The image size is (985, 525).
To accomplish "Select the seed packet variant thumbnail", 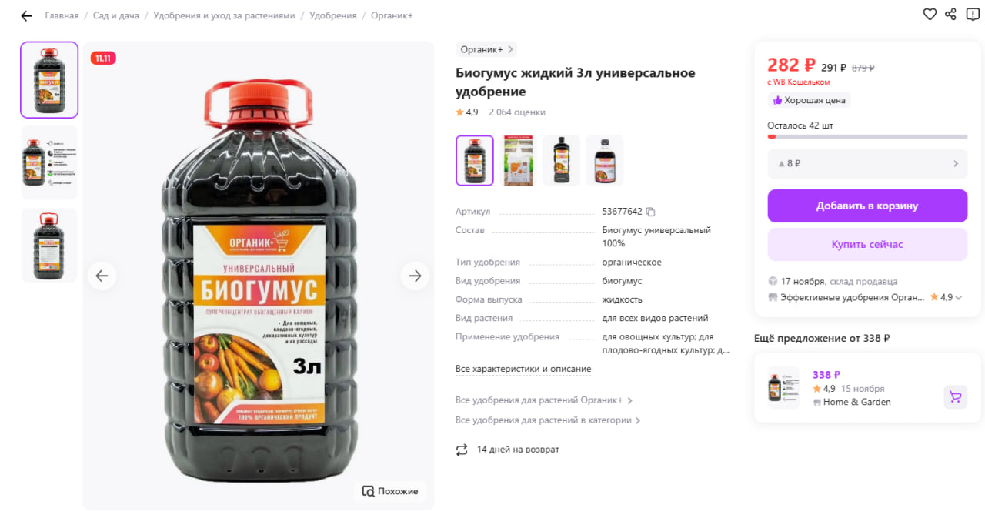I will point(518,161).
